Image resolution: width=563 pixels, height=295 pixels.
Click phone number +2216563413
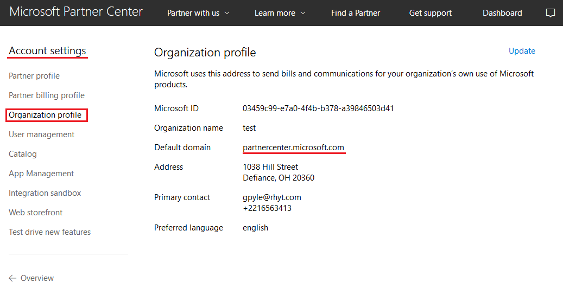pyautogui.click(x=267, y=208)
